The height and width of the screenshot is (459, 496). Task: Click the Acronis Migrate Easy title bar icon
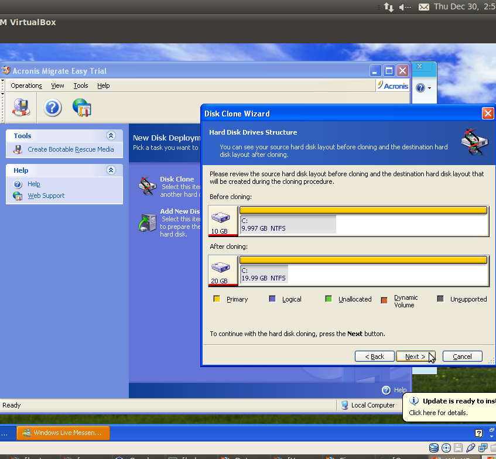(6, 70)
